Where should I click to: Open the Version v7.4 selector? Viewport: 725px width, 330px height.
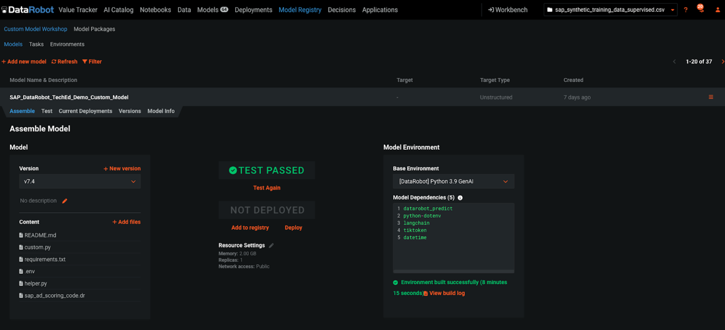(x=79, y=181)
